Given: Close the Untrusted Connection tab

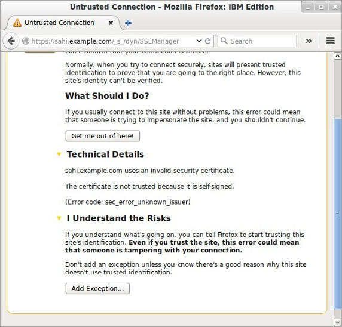Looking at the screenshot, I should point(111,23).
